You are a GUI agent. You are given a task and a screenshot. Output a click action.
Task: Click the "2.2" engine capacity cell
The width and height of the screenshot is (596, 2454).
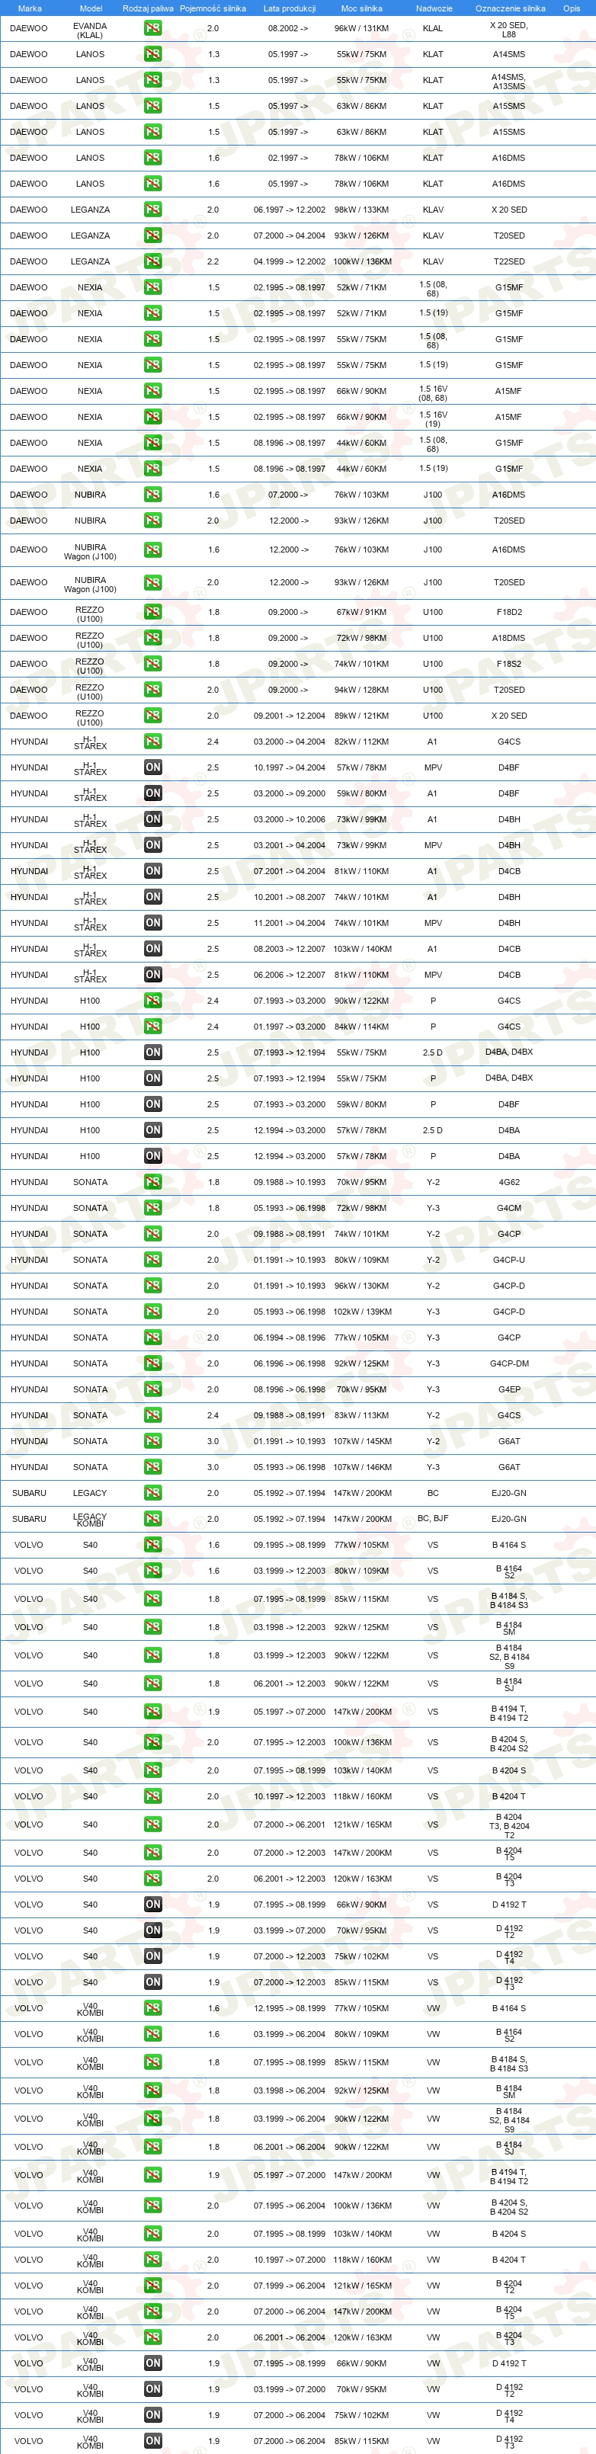click(x=213, y=261)
